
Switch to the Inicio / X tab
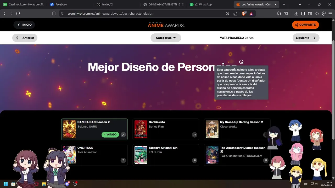[117, 4]
